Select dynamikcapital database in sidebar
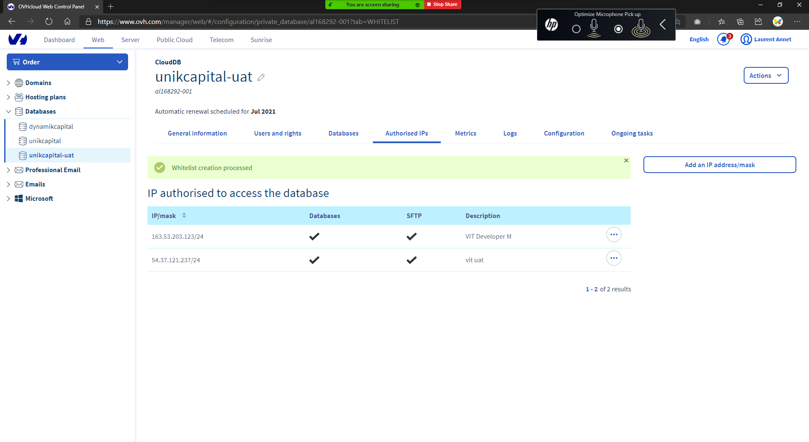Image resolution: width=809 pixels, height=442 pixels. point(51,127)
